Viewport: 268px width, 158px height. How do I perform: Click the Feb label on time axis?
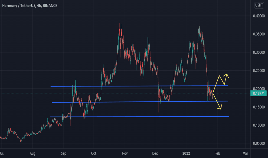[217, 153]
